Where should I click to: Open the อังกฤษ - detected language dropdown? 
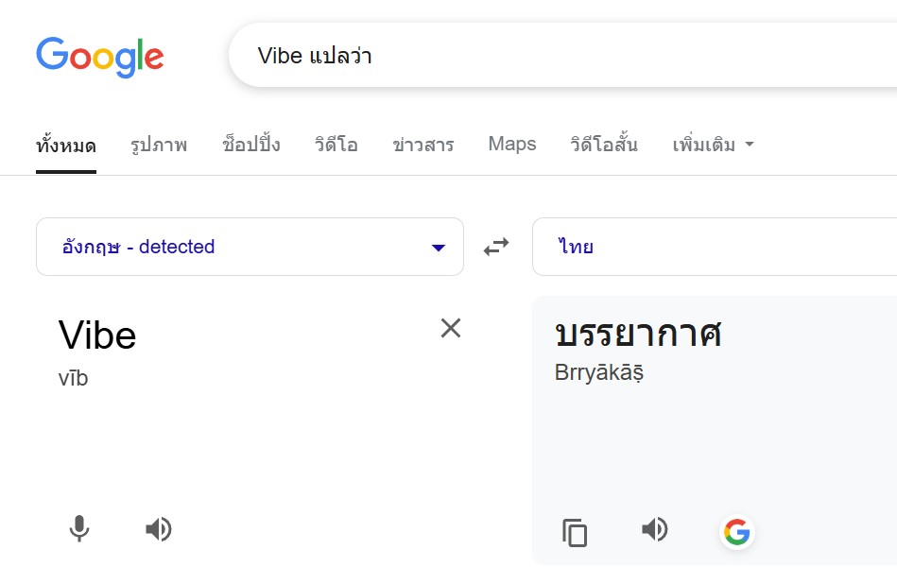tap(250, 247)
